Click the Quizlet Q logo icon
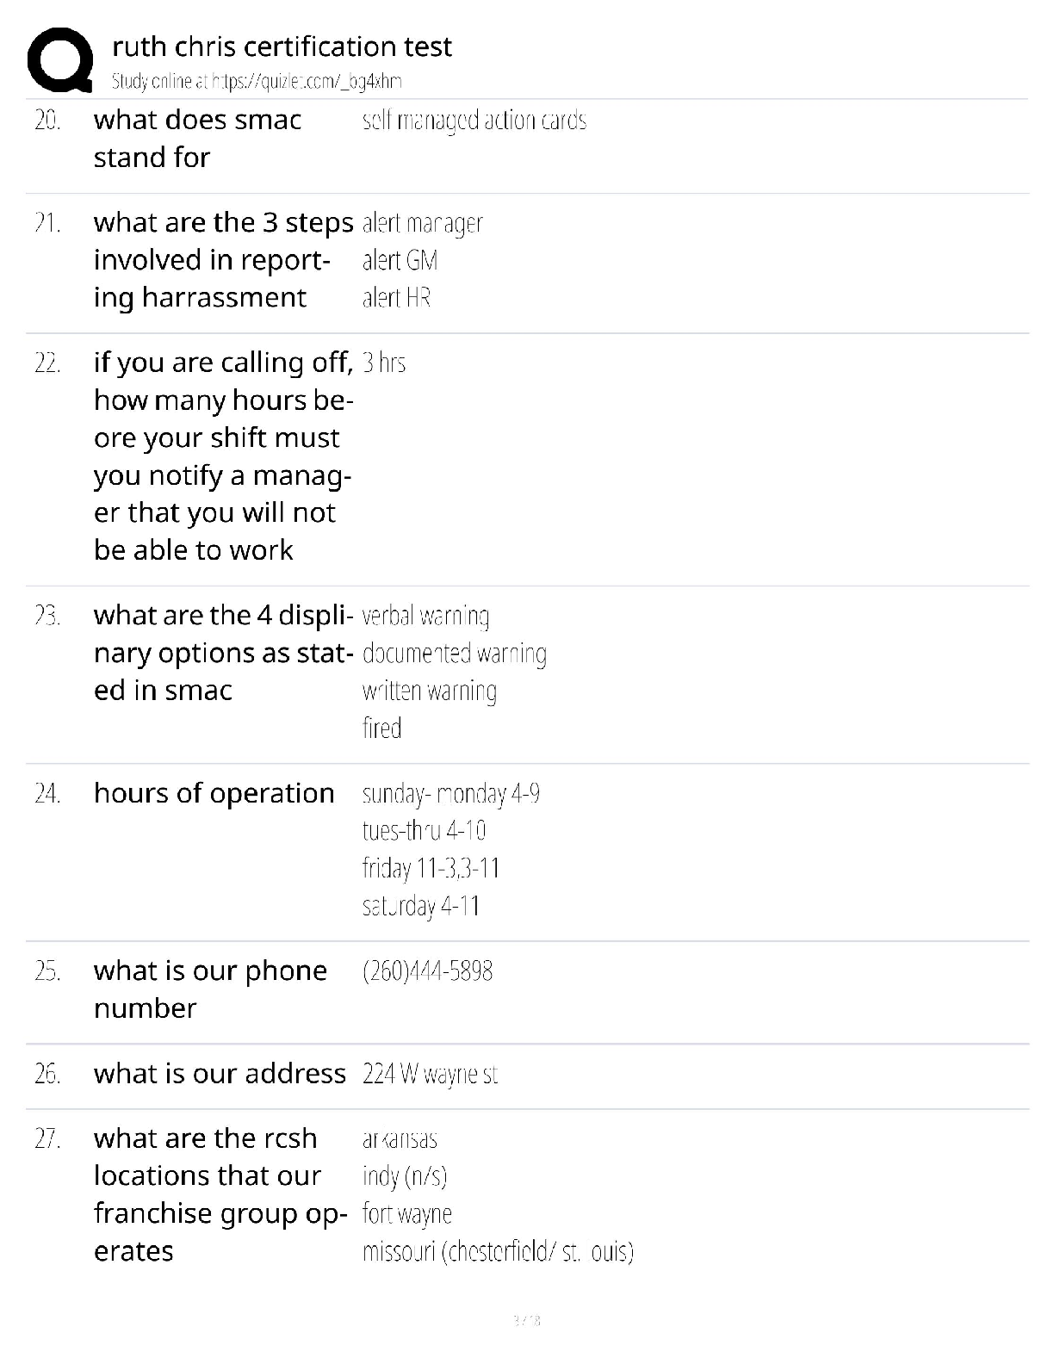The height and width of the screenshot is (1364, 1054). coord(59,60)
